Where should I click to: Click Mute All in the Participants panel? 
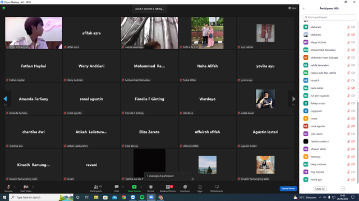(320, 189)
